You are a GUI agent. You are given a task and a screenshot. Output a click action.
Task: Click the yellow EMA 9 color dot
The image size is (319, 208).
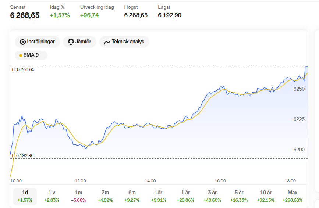pyautogui.click(x=21, y=55)
